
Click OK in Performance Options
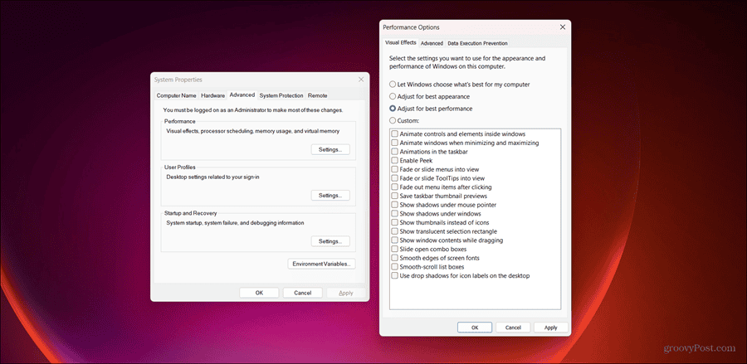coord(475,328)
